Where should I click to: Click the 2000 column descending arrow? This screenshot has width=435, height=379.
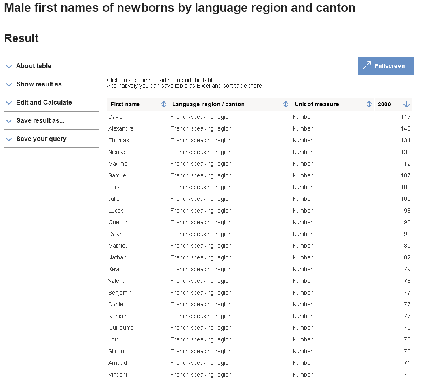pyautogui.click(x=406, y=104)
